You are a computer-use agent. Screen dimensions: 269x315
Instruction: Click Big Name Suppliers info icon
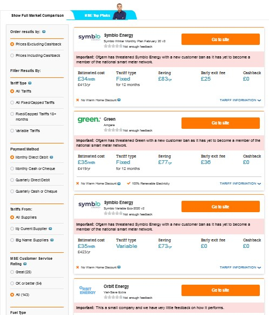tap(52, 240)
